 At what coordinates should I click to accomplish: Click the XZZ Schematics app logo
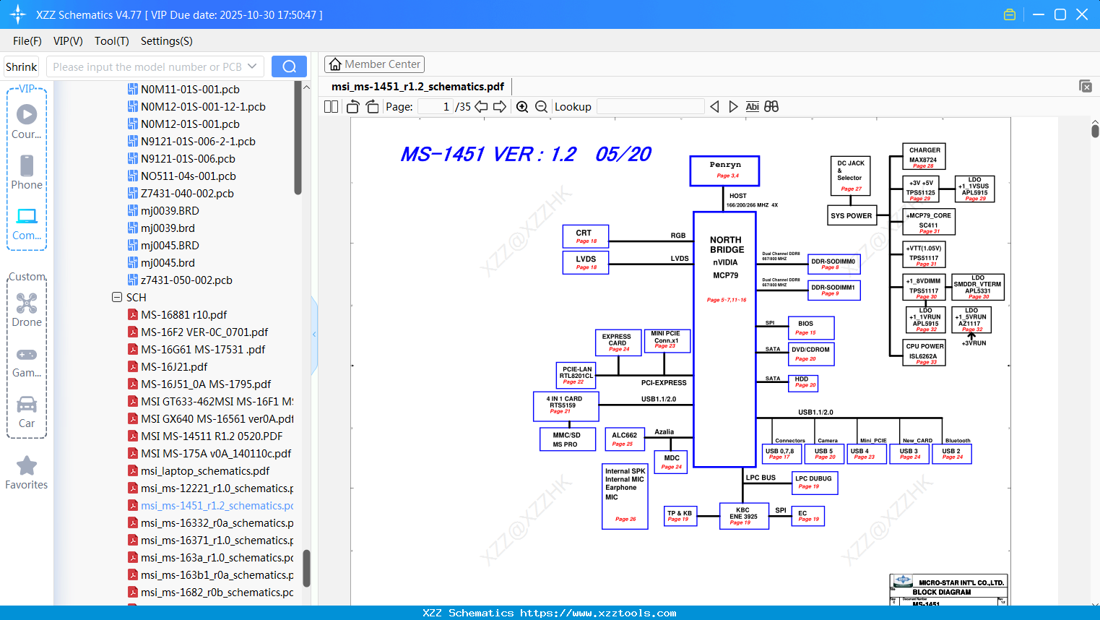click(x=18, y=14)
